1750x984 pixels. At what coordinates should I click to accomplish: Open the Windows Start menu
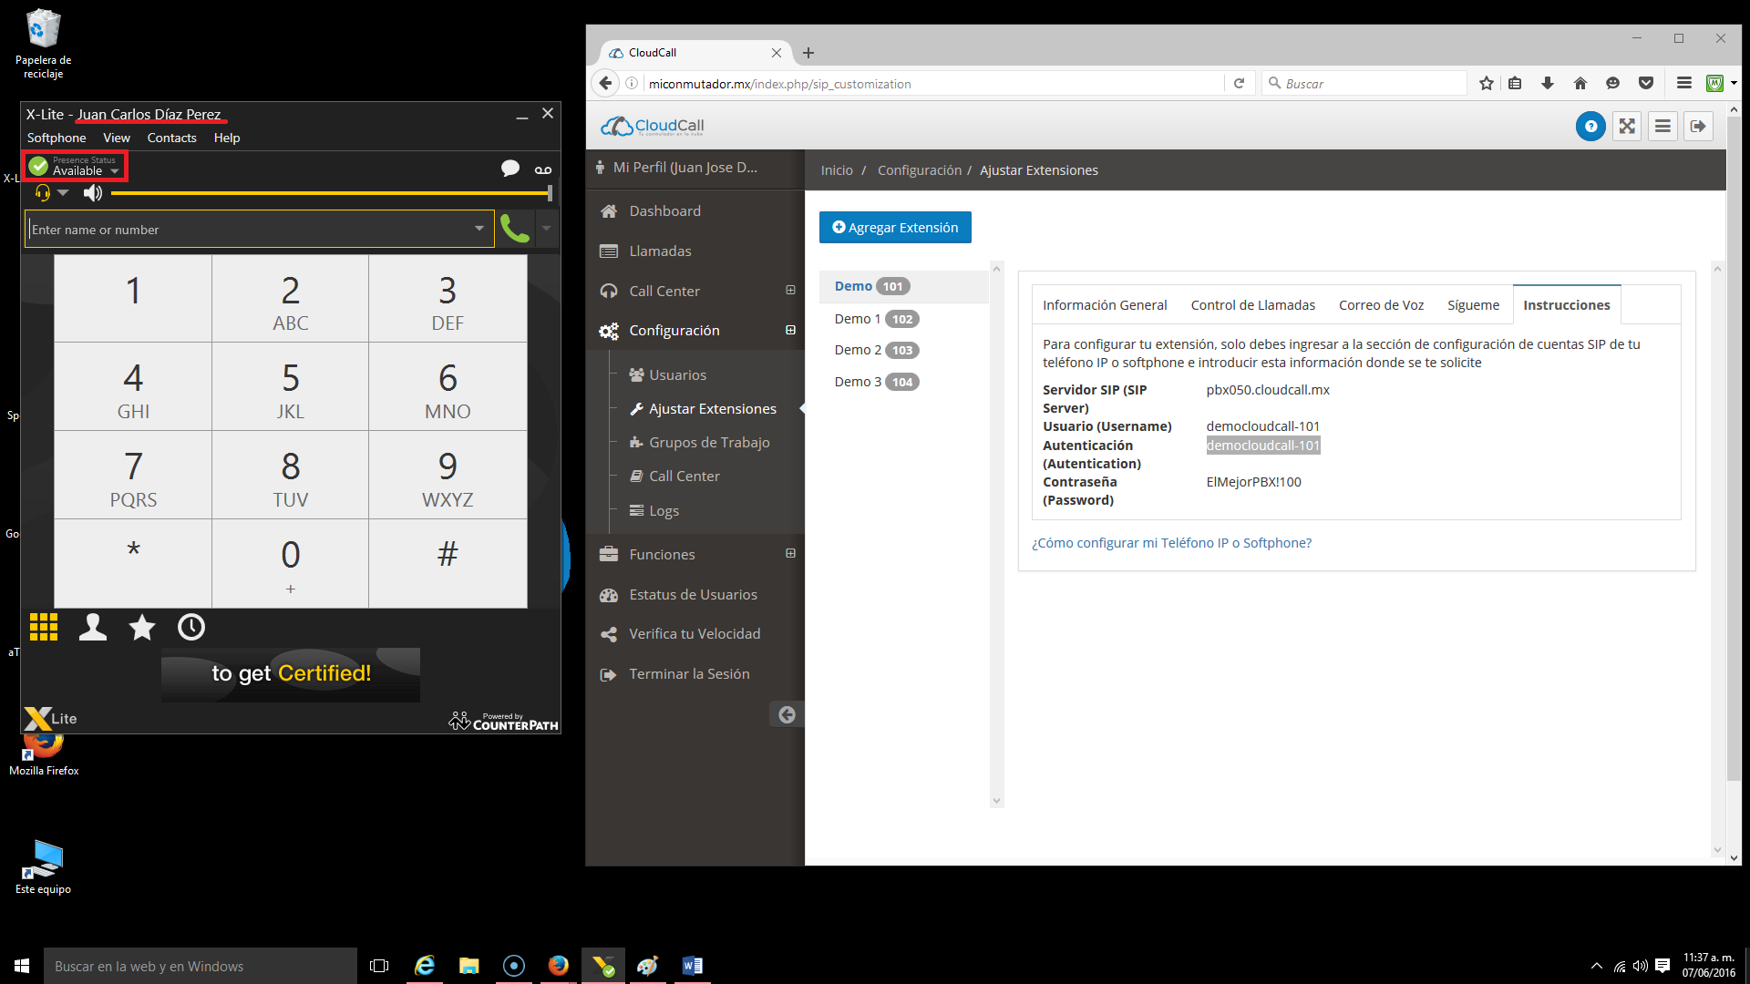(x=22, y=966)
